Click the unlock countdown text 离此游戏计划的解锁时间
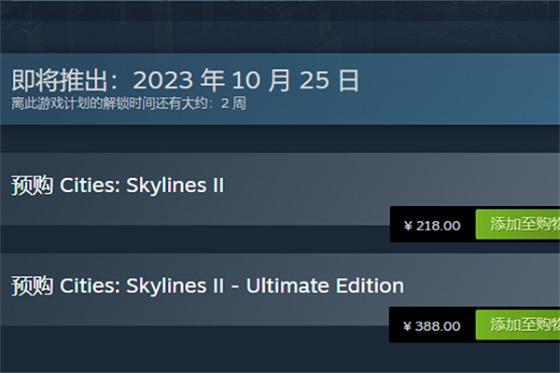Image resolution: width=560 pixels, height=373 pixels. (105, 104)
